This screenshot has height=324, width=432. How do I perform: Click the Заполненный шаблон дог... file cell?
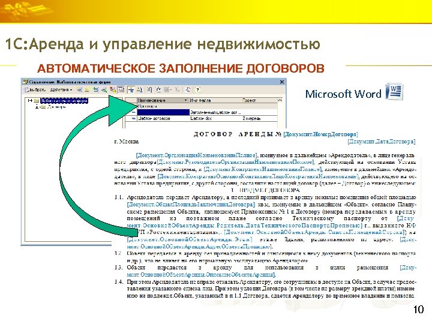coord(216,112)
